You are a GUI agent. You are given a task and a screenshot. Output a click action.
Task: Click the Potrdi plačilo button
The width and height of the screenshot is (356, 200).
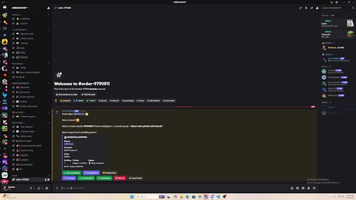(86, 178)
